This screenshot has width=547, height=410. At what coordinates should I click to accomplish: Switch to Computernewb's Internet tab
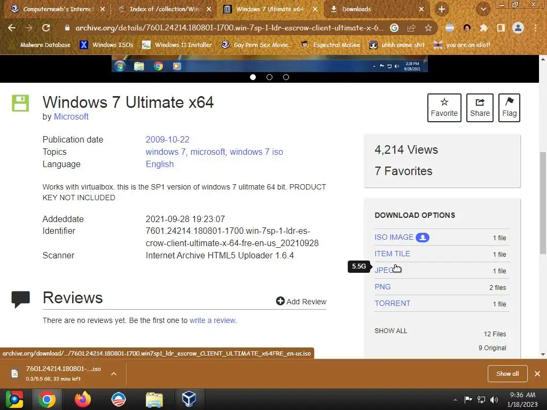[x=58, y=10]
